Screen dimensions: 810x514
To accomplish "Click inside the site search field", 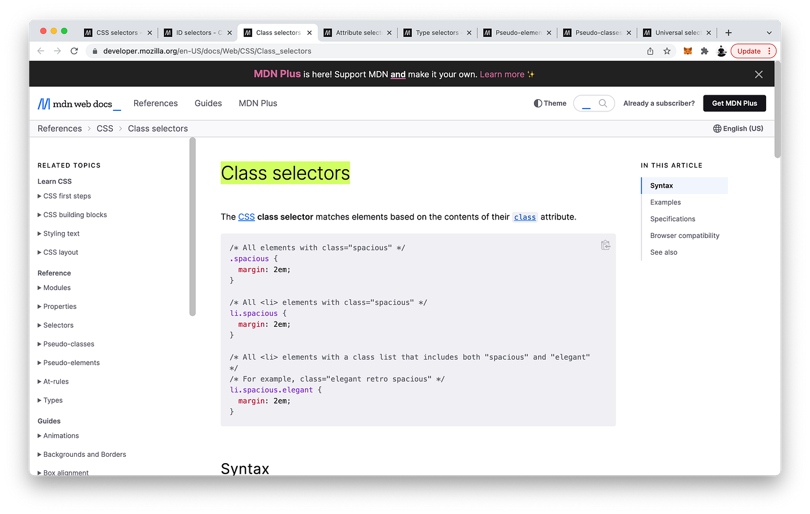I will [587, 103].
